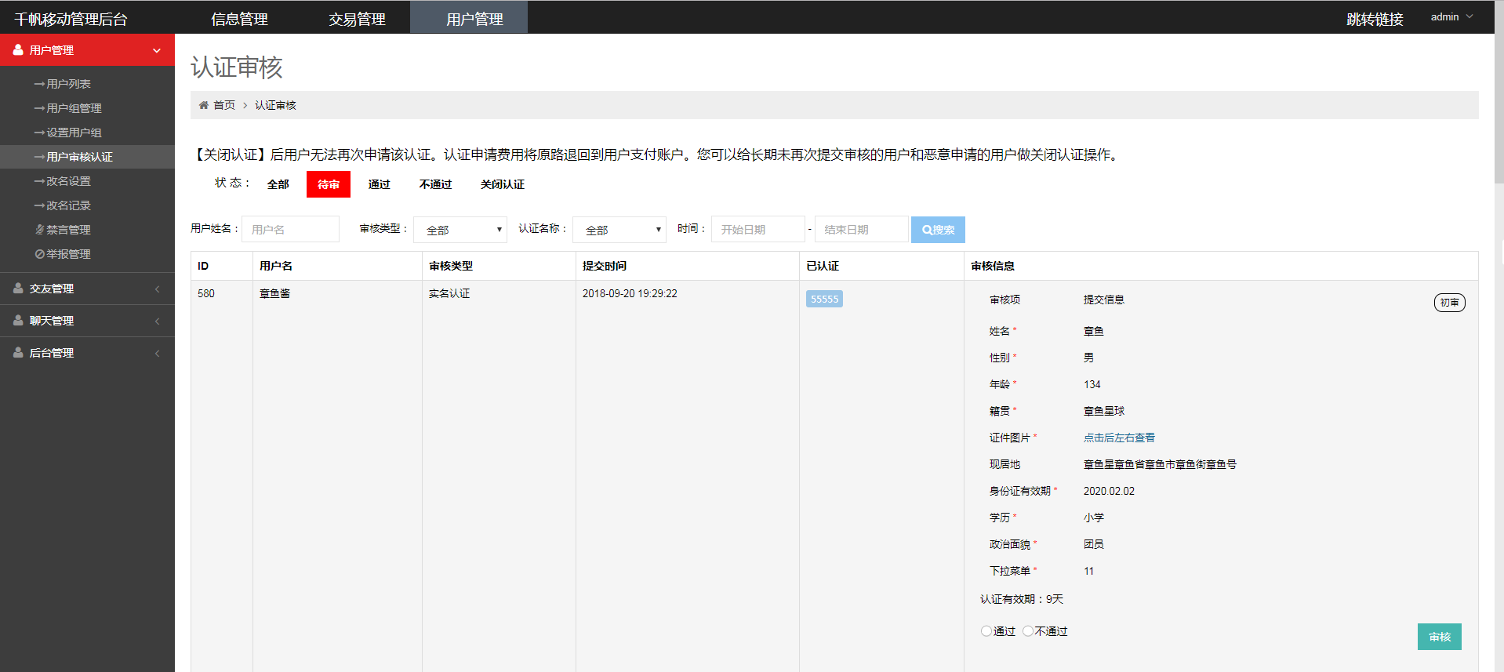Filter status by 关闭认证
This screenshot has width=1504, height=672.
pyautogui.click(x=503, y=184)
